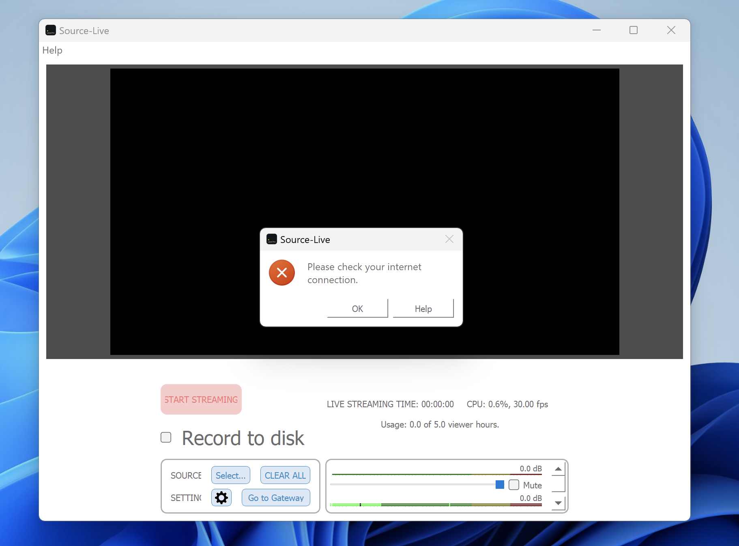Open the Source Select... picker
Image resolution: width=739 pixels, height=546 pixels.
coord(230,475)
